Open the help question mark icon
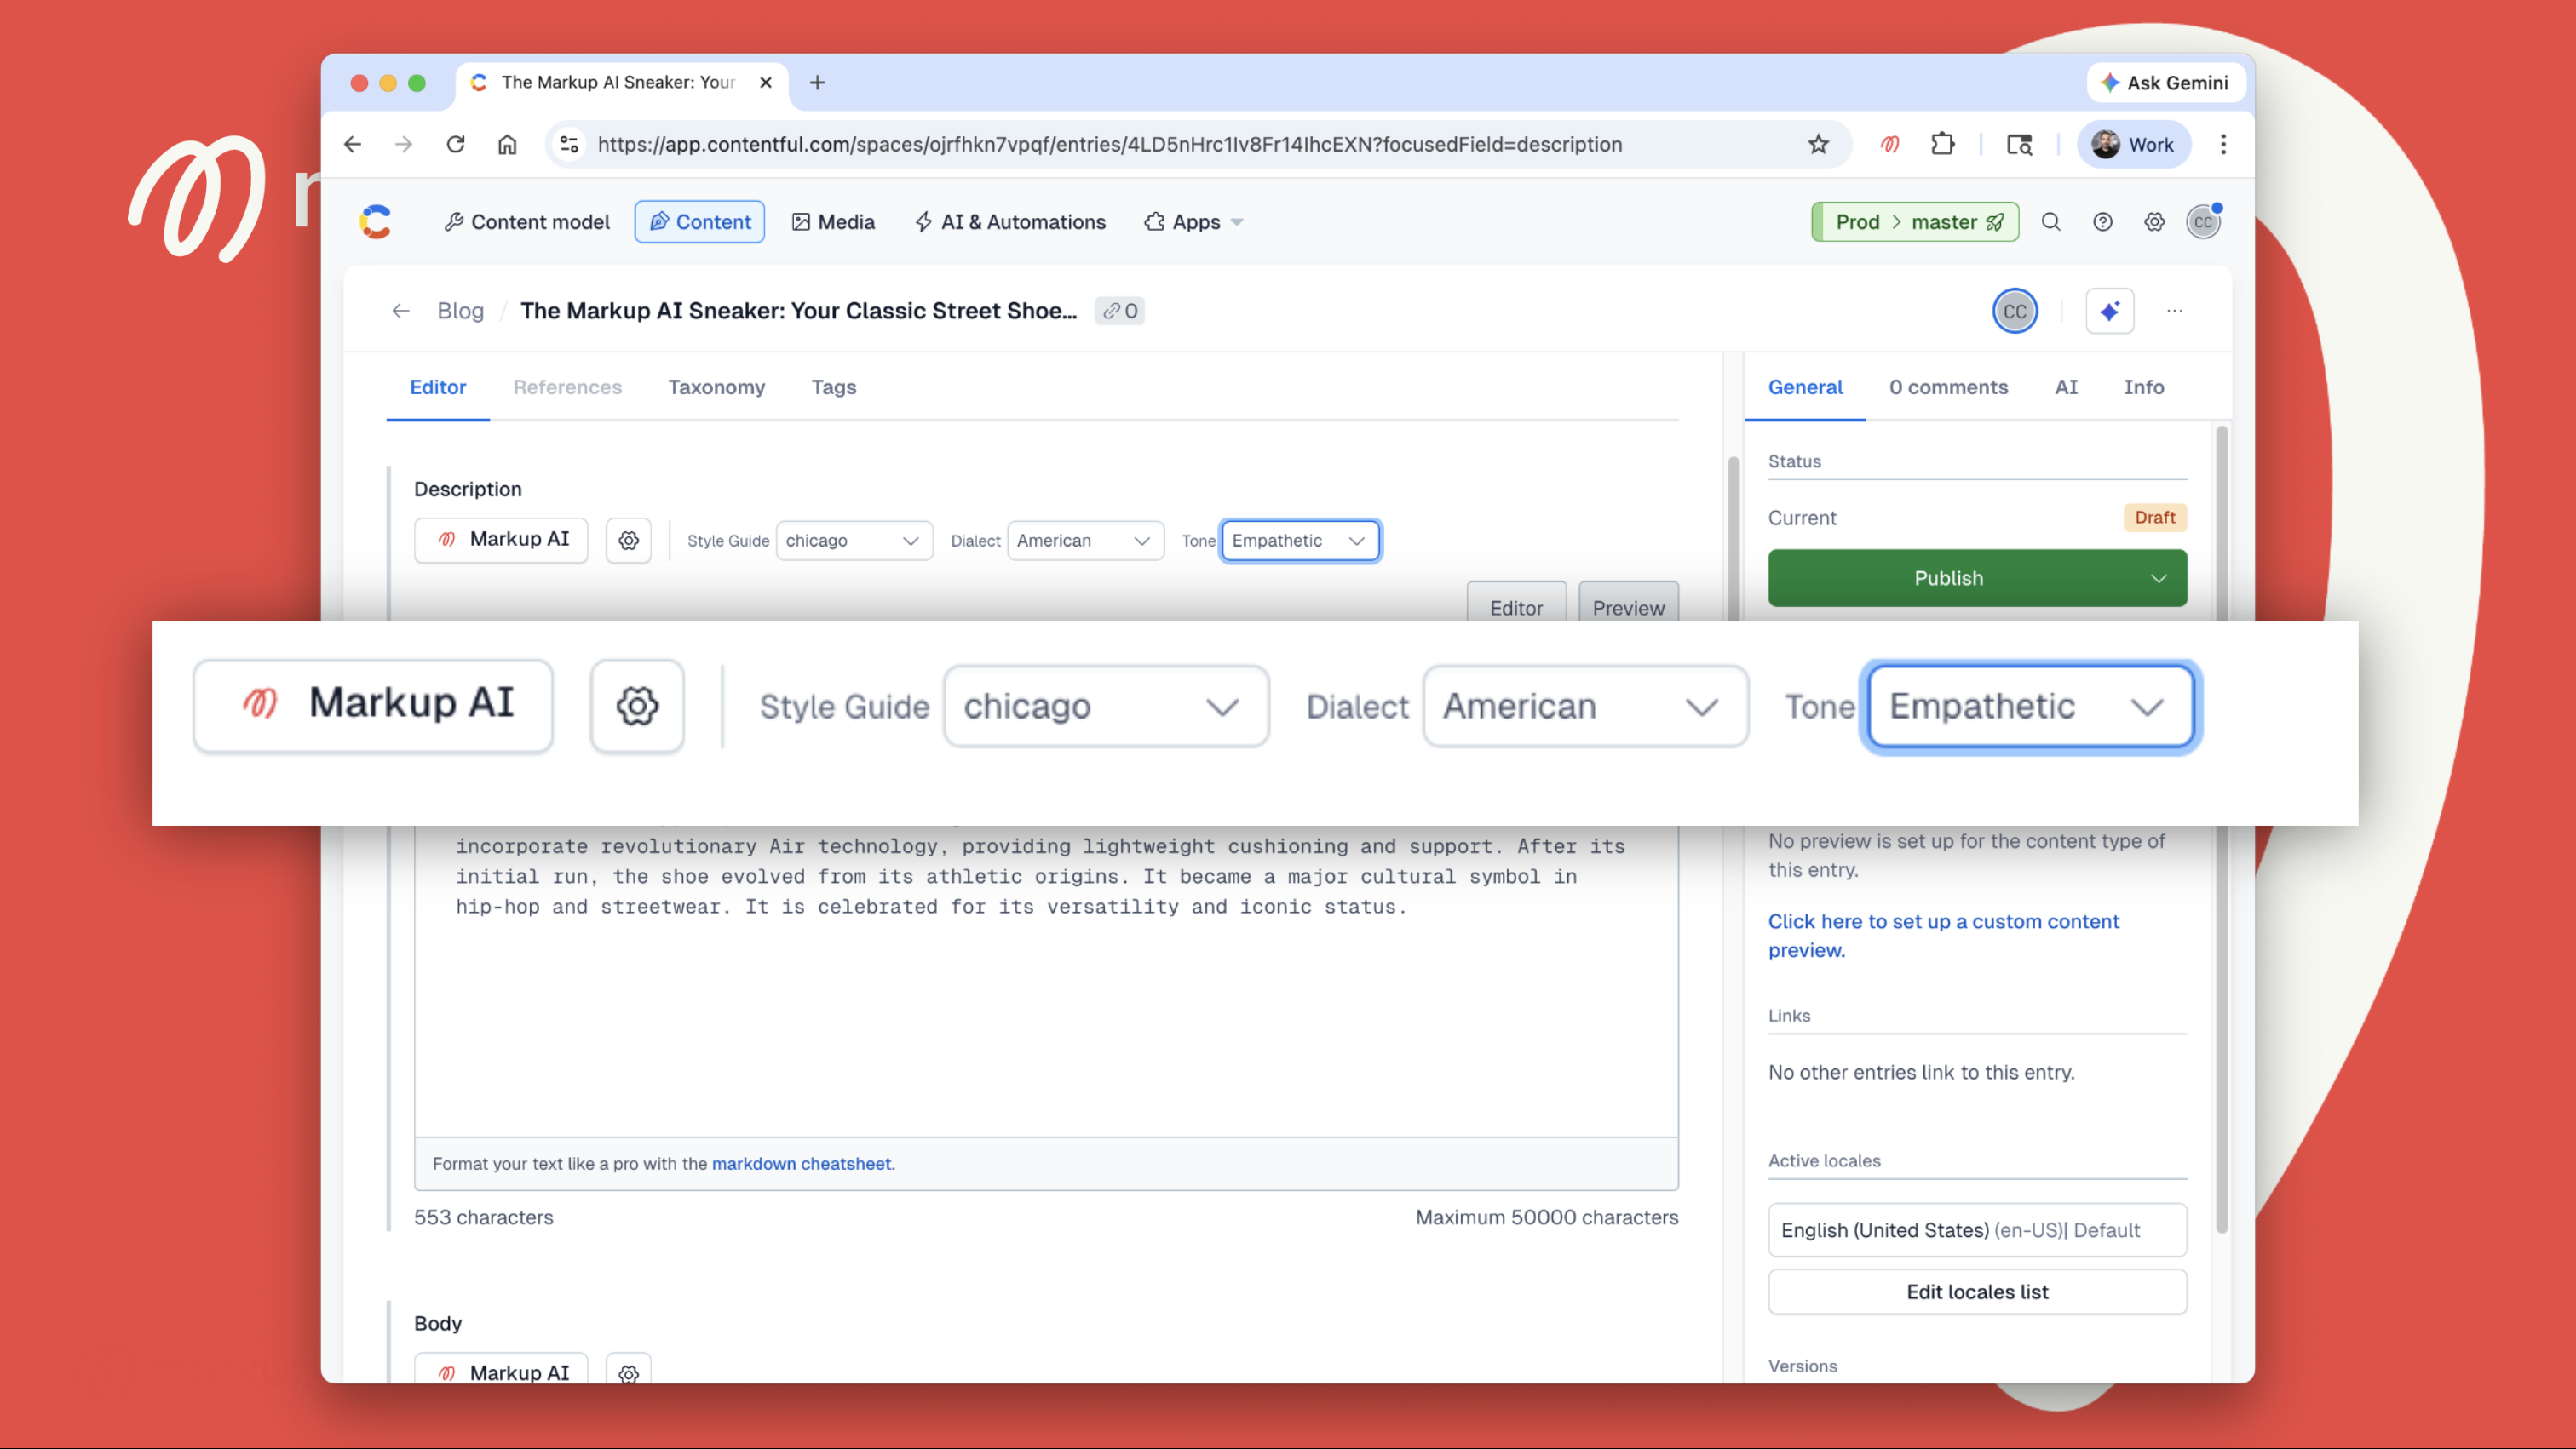 [2102, 222]
